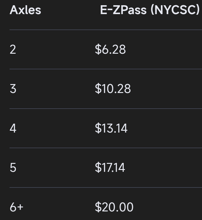202x220 pixels.
Task: Select the 4 axles row label
Action: pos(13,128)
